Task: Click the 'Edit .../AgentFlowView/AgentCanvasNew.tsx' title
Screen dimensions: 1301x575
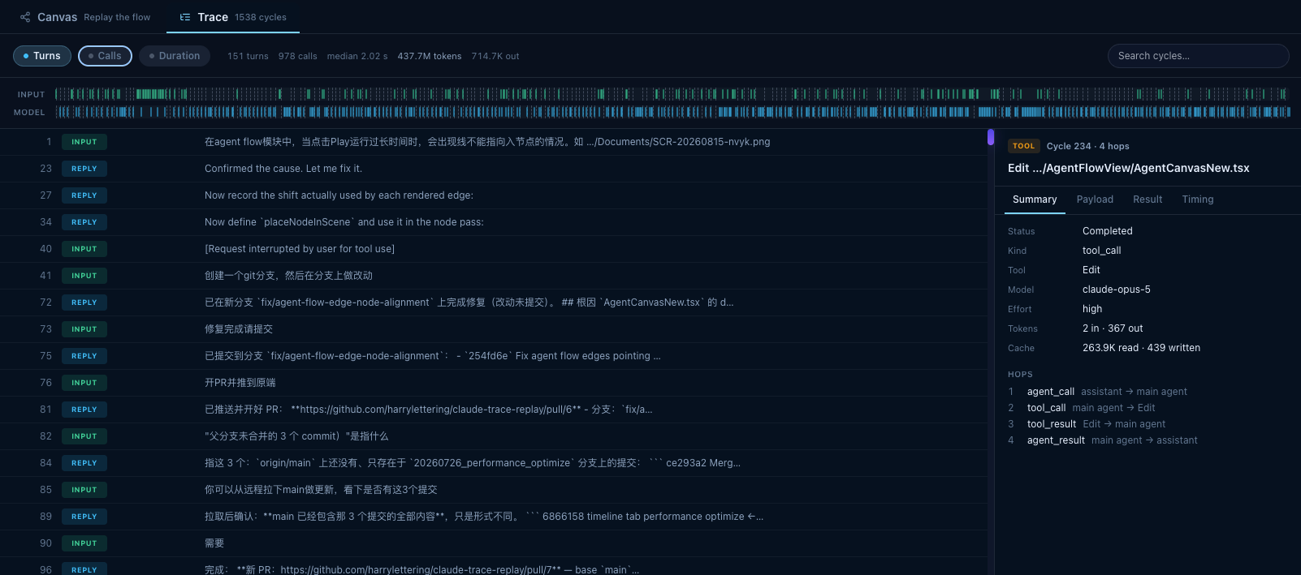Action: coord(1129,168)
